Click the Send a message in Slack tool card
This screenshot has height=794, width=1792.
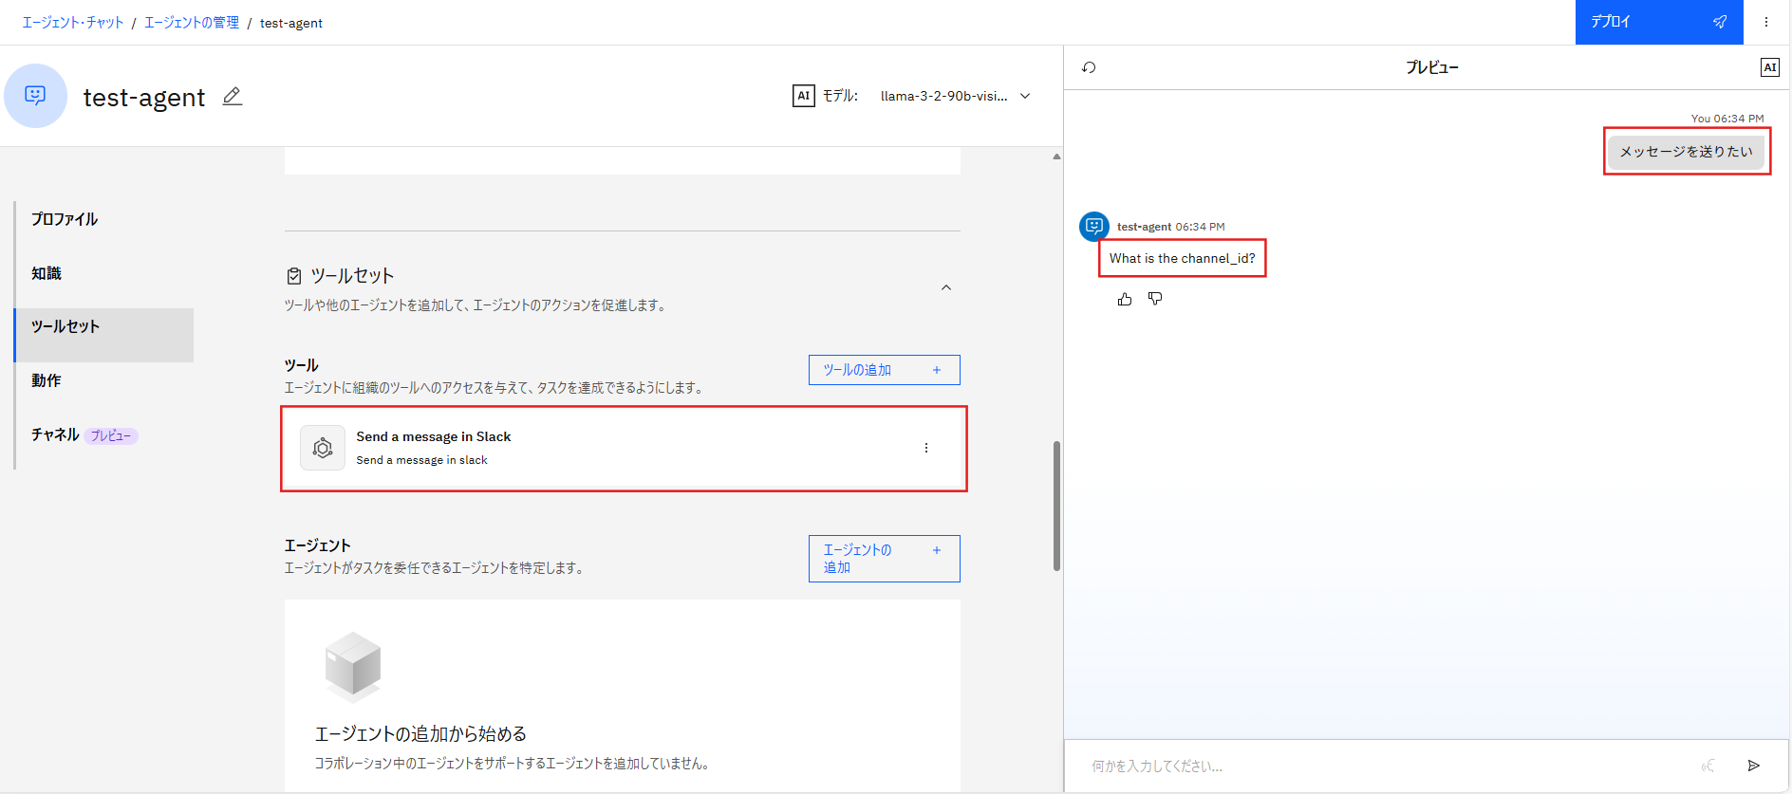(x=623, y=448)
